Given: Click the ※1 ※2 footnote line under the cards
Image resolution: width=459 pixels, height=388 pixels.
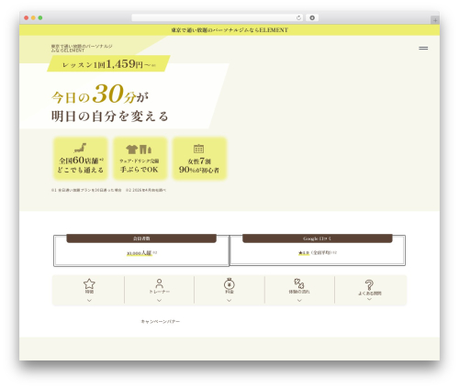Looking at the screenshot, I should (x=108, y=190).
